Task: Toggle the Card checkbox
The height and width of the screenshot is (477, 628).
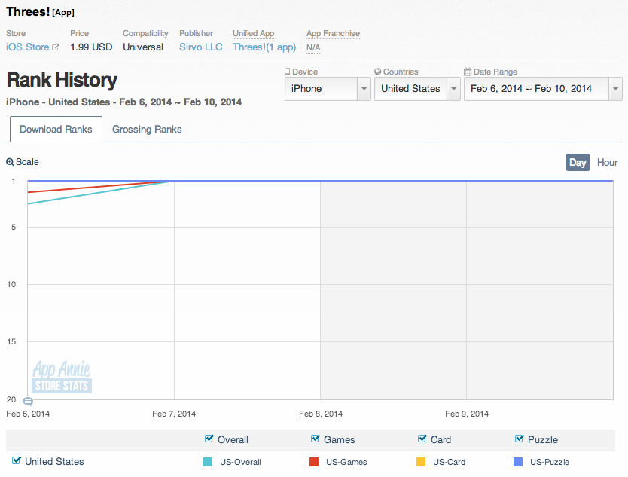Action: click(422, 439)
